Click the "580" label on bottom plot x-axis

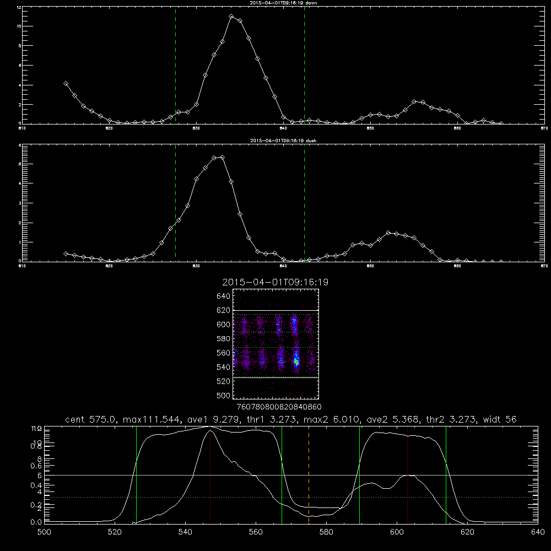point(326,532)
